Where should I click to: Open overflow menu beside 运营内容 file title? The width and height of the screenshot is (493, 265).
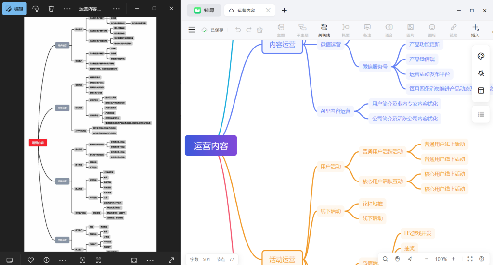coord(117,9)
